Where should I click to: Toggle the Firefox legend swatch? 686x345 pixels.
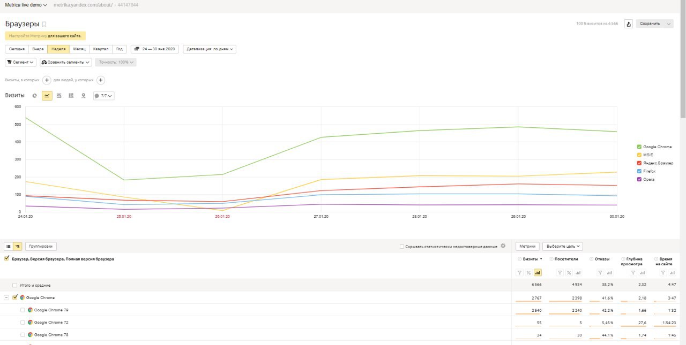point(639,171)
